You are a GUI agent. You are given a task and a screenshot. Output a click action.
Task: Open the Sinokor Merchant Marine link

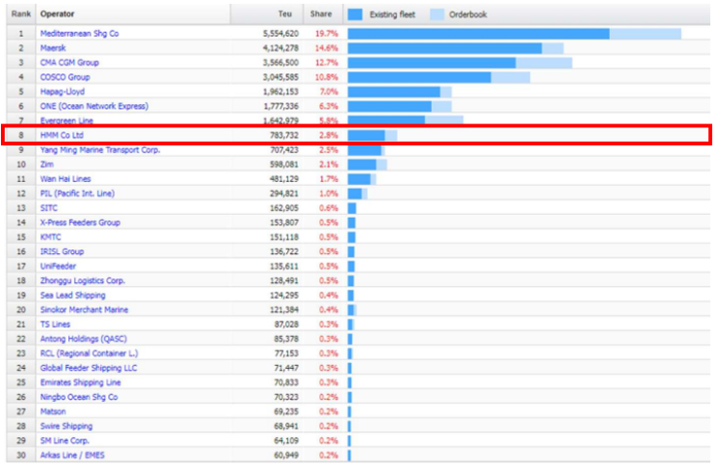tap(84, 309)
